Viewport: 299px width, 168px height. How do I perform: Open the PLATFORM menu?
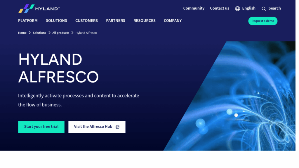tap(28, 21)
